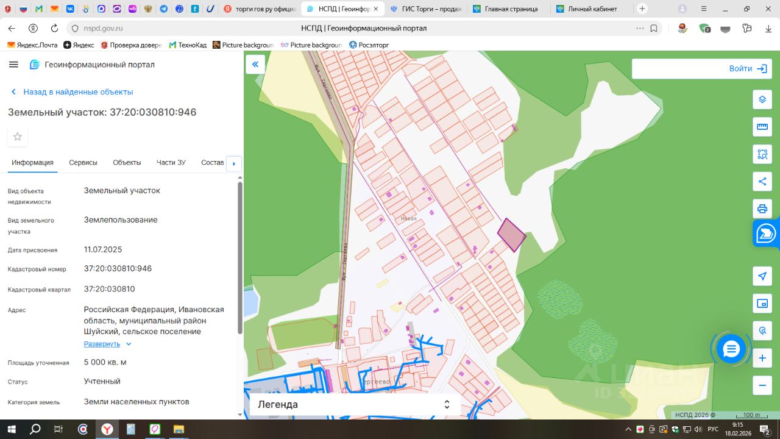Open the address bar three-dot menu
Viewport: 780px width, 439px height.
(640, 28)
